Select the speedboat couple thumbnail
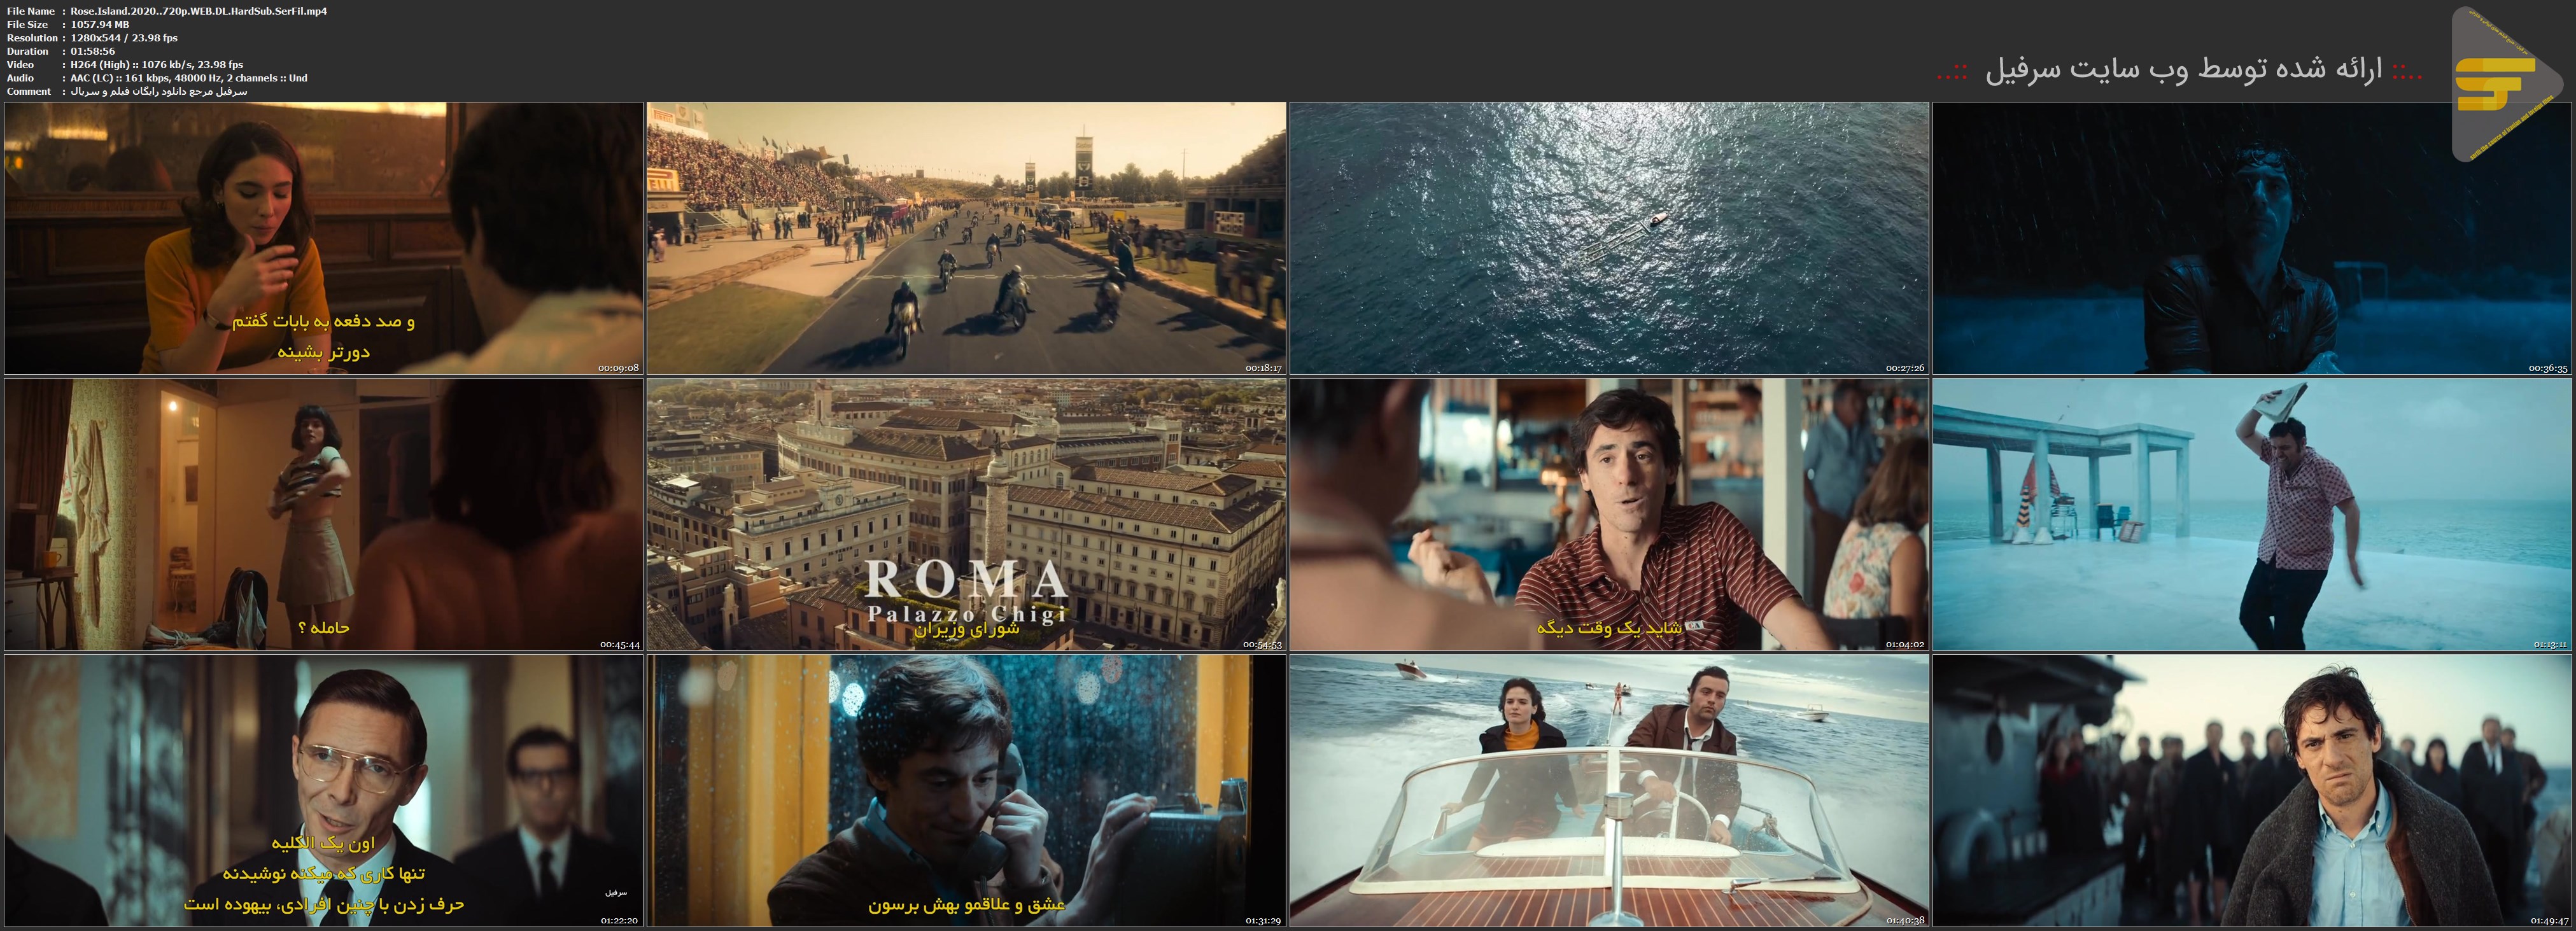 coord(1609,790)
